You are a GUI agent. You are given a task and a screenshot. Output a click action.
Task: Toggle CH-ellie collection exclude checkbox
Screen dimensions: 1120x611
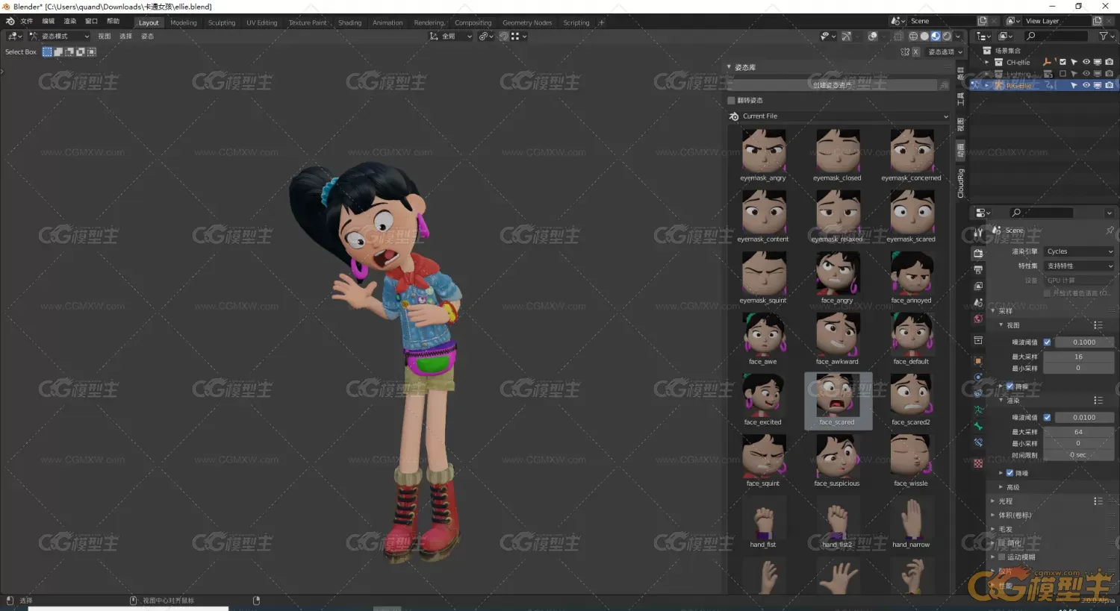coord(1063,62)
